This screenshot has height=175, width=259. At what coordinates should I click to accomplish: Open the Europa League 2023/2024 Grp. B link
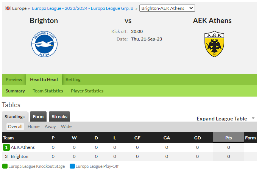[x=83, y=8]
